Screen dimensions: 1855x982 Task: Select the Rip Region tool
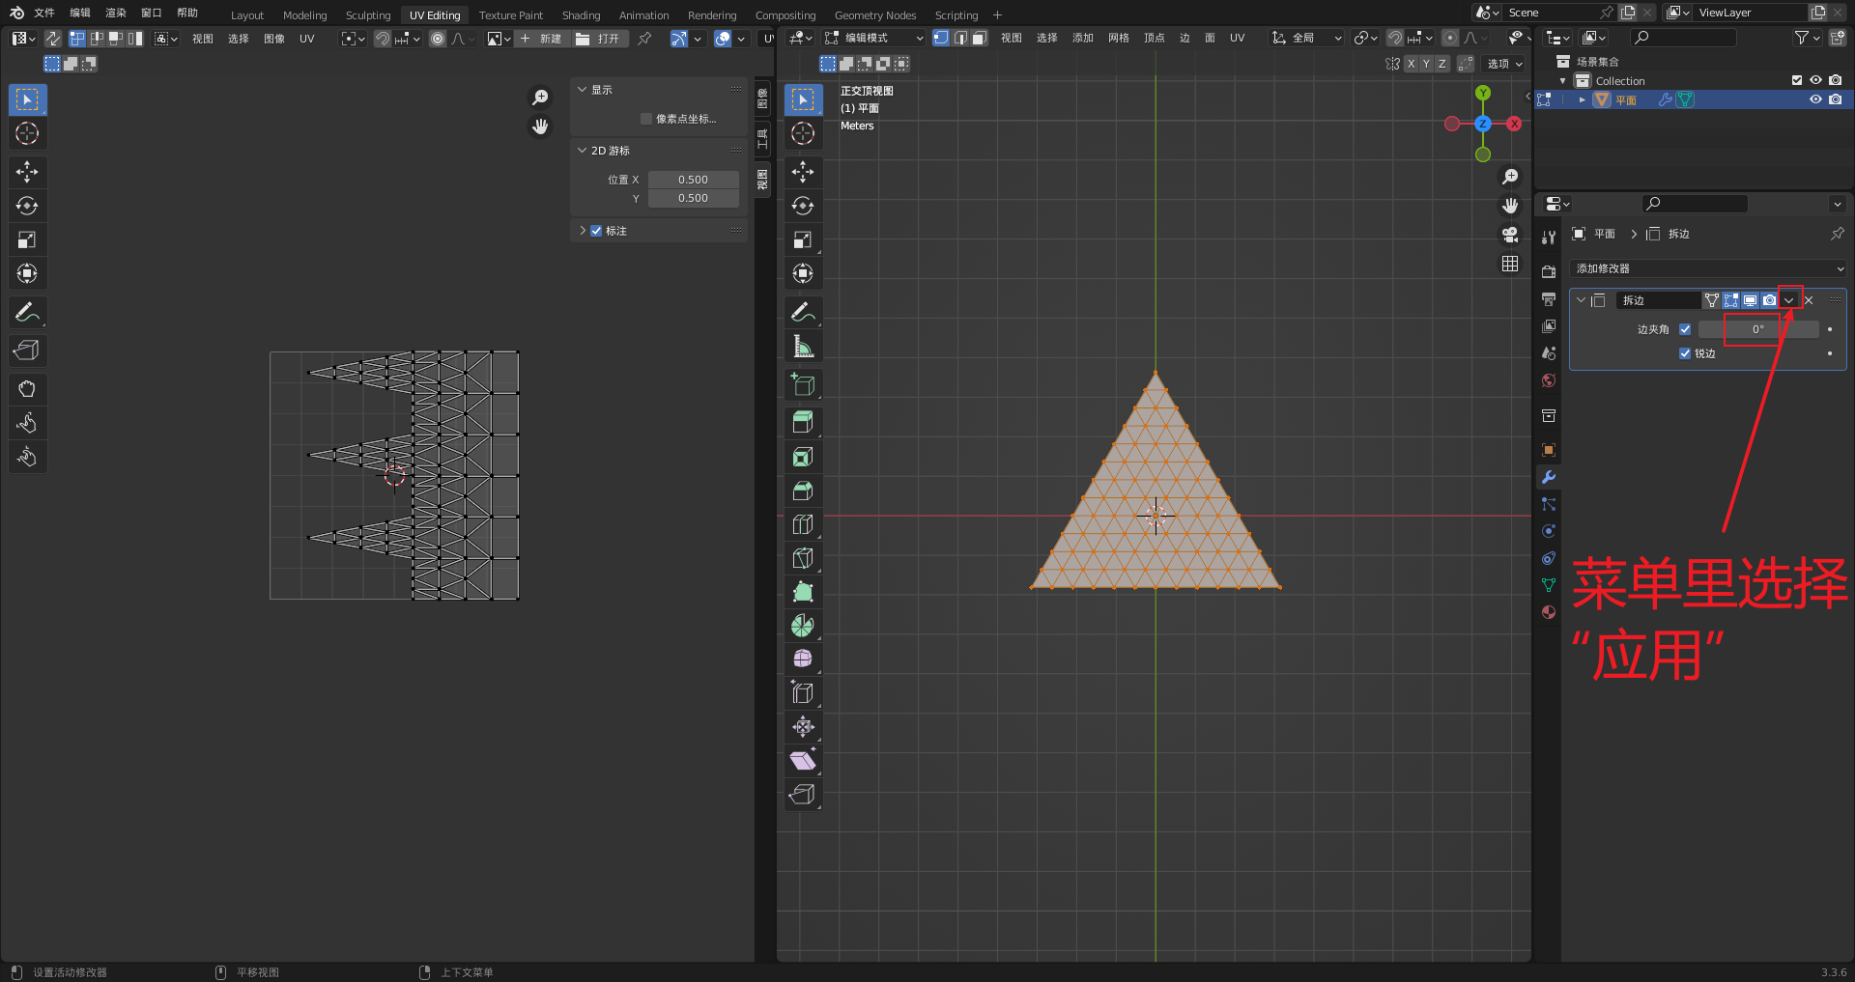tap(803, 794)
